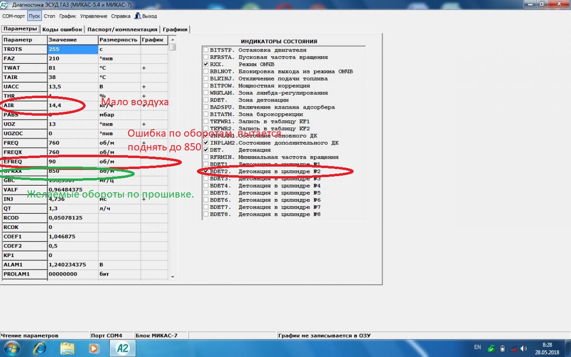
Task: Select the PROLAM1 value 00000000
Action: coord(73,274)
